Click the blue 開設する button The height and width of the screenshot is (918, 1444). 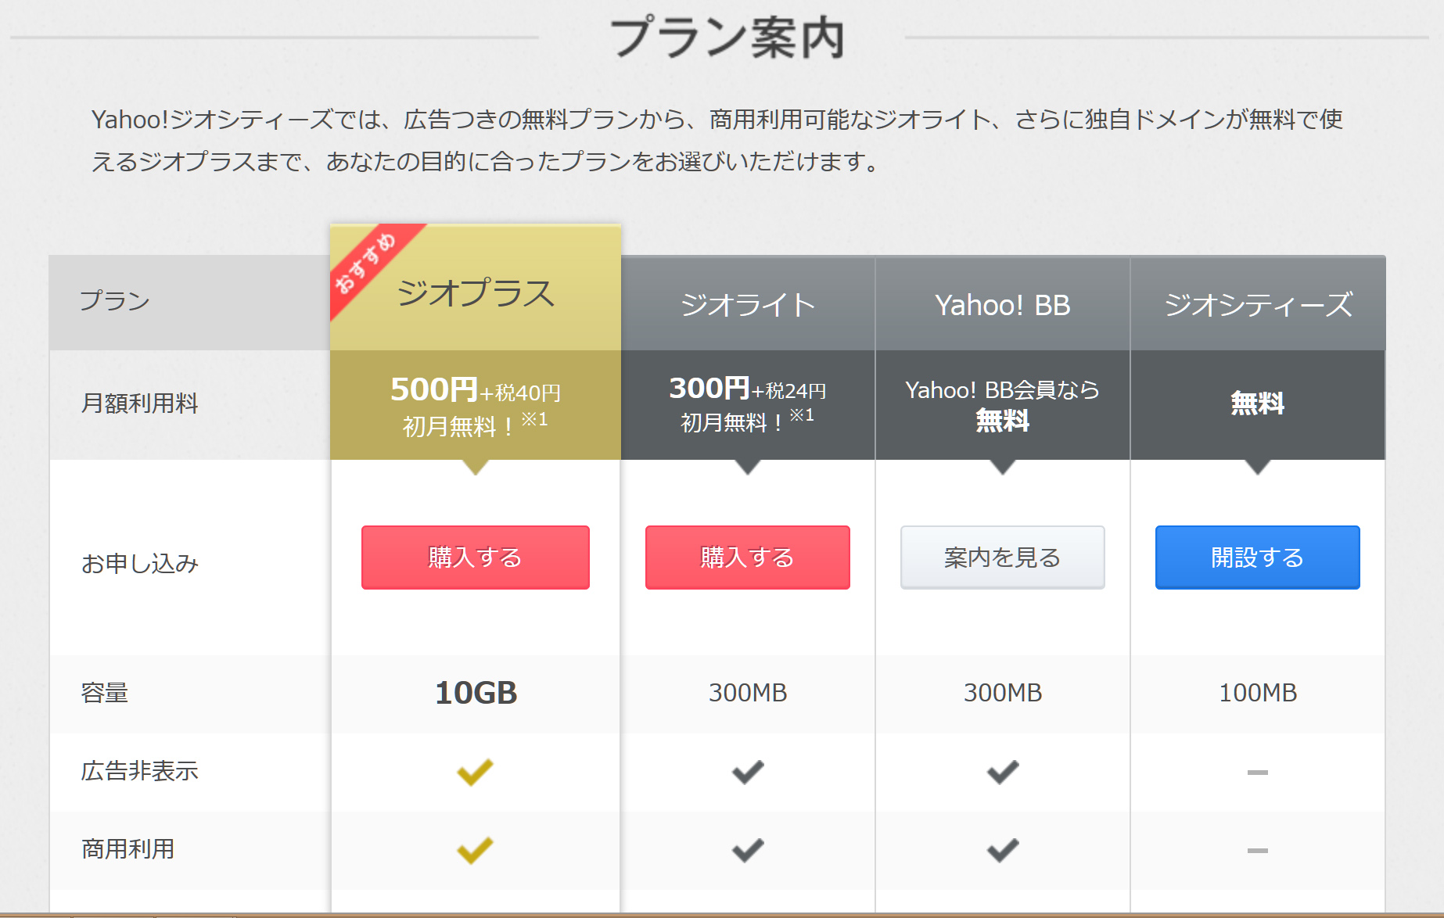point(1257,558)
